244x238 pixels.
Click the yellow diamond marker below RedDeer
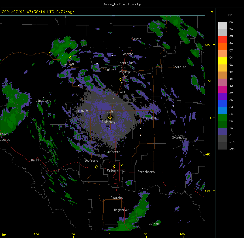click(120, 79)
